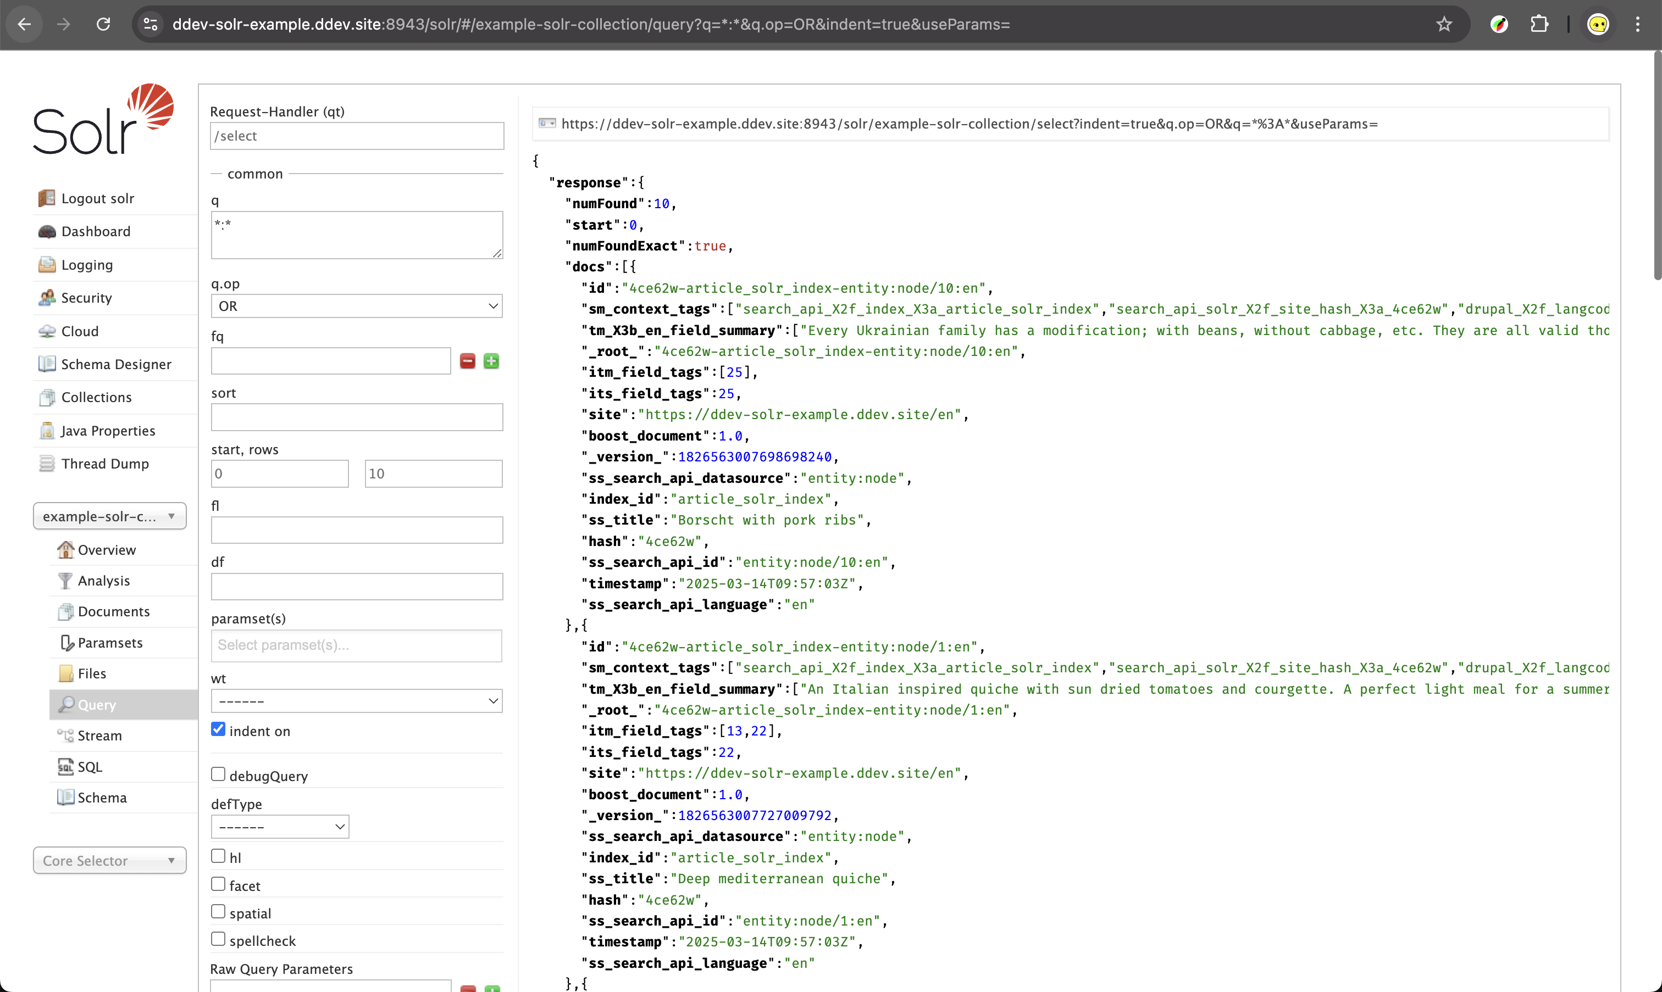Expand the wt format dropdown
1662x992 pixels.
[x=357, y=700]
